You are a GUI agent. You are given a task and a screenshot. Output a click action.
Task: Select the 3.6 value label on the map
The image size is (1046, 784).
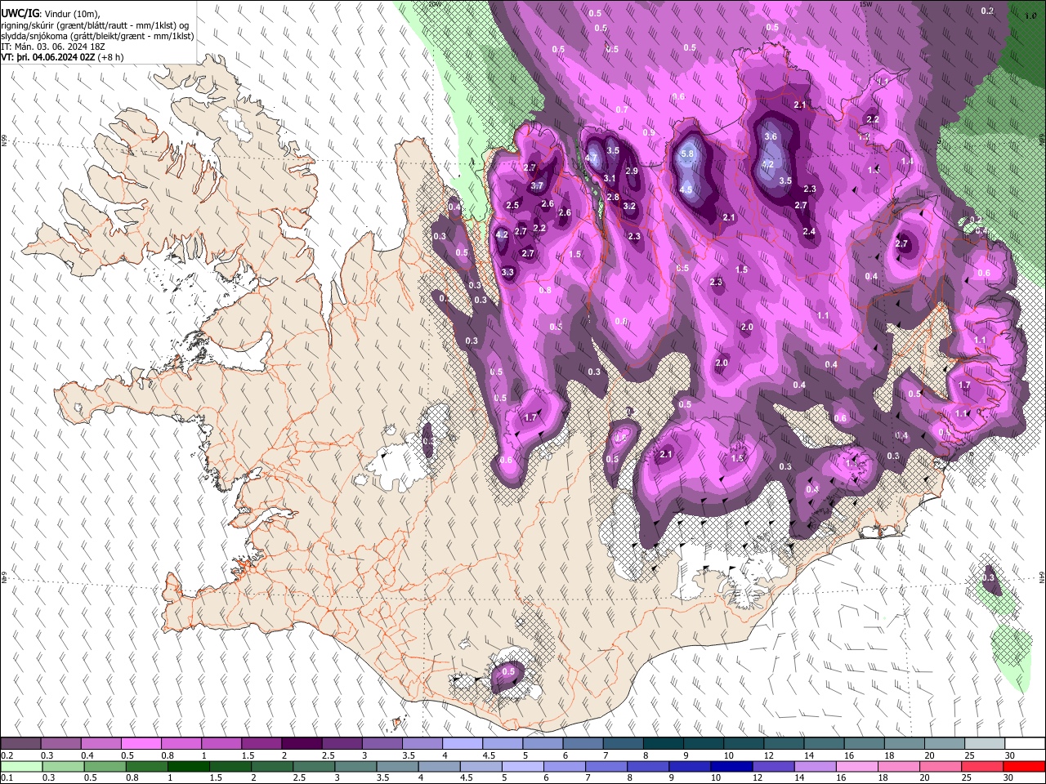[771, 136]
